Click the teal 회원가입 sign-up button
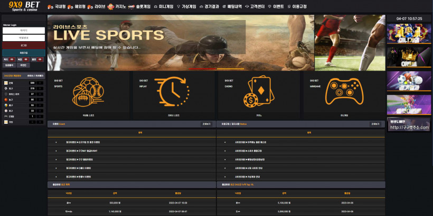 pos(24,53)
